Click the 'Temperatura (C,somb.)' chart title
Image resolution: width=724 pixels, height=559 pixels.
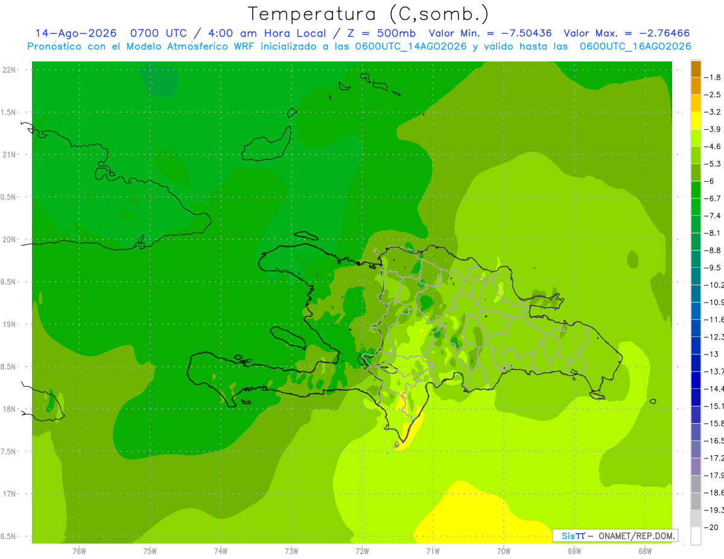pyautogui.click(x=369, y=14)
